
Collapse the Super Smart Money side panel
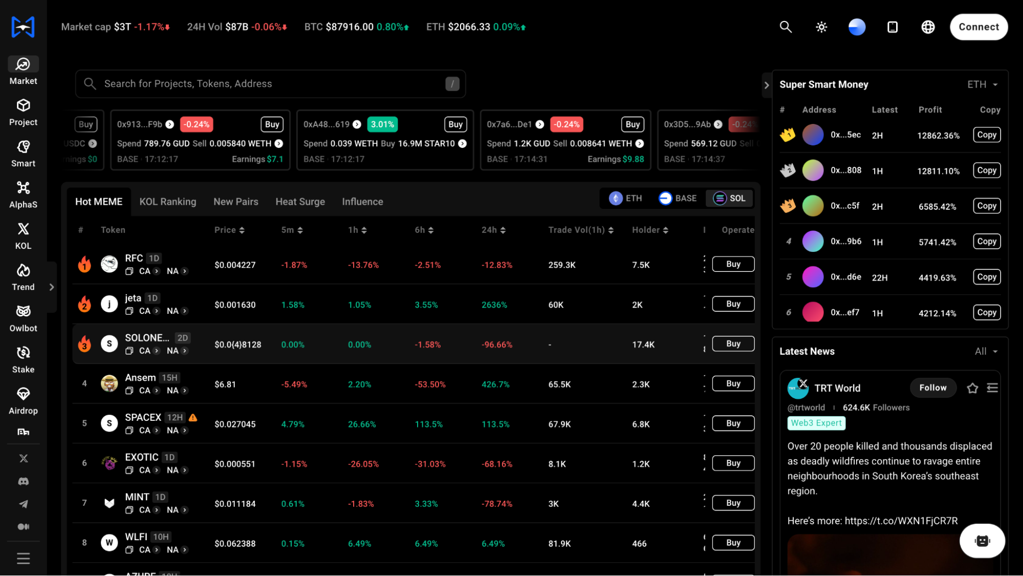pyautogui.click(x=766, y=86)
